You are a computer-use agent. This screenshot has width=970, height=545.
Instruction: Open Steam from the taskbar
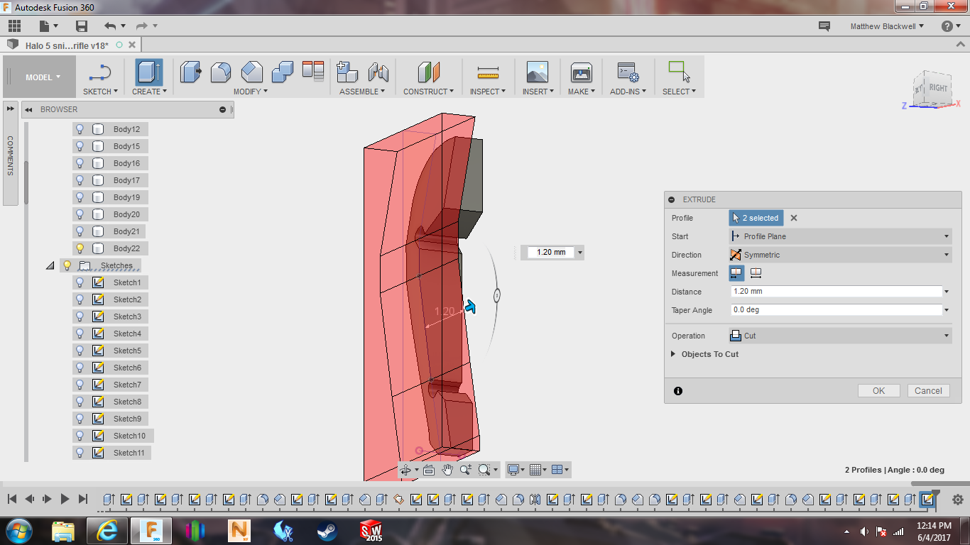click(x=327, y=530)
